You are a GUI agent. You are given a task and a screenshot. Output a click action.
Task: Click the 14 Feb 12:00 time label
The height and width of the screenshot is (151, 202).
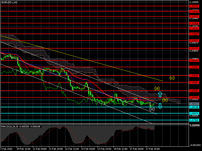[120, 149]
